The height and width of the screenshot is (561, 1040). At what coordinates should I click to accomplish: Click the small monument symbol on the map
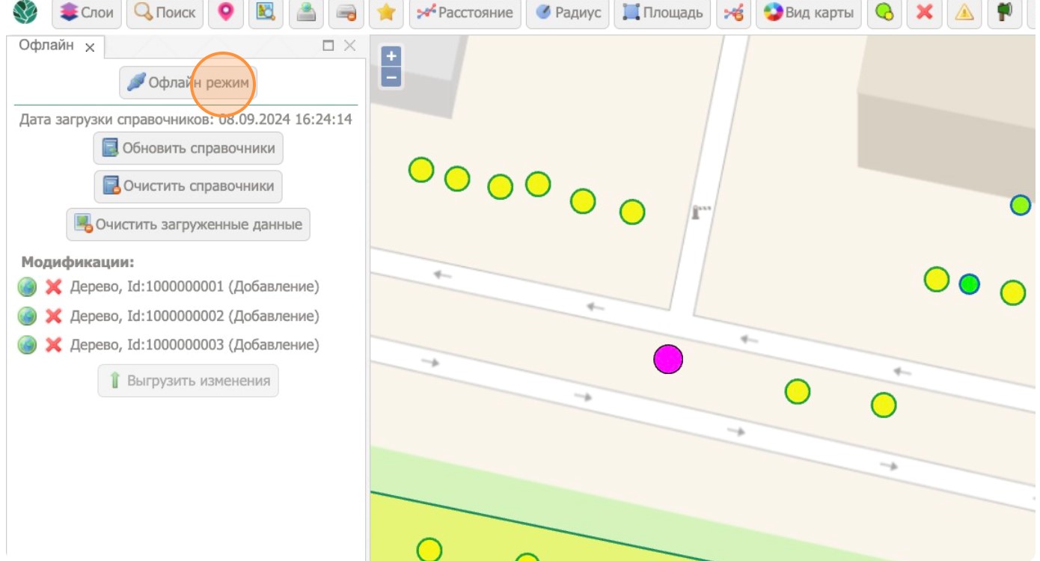point(701,212)
